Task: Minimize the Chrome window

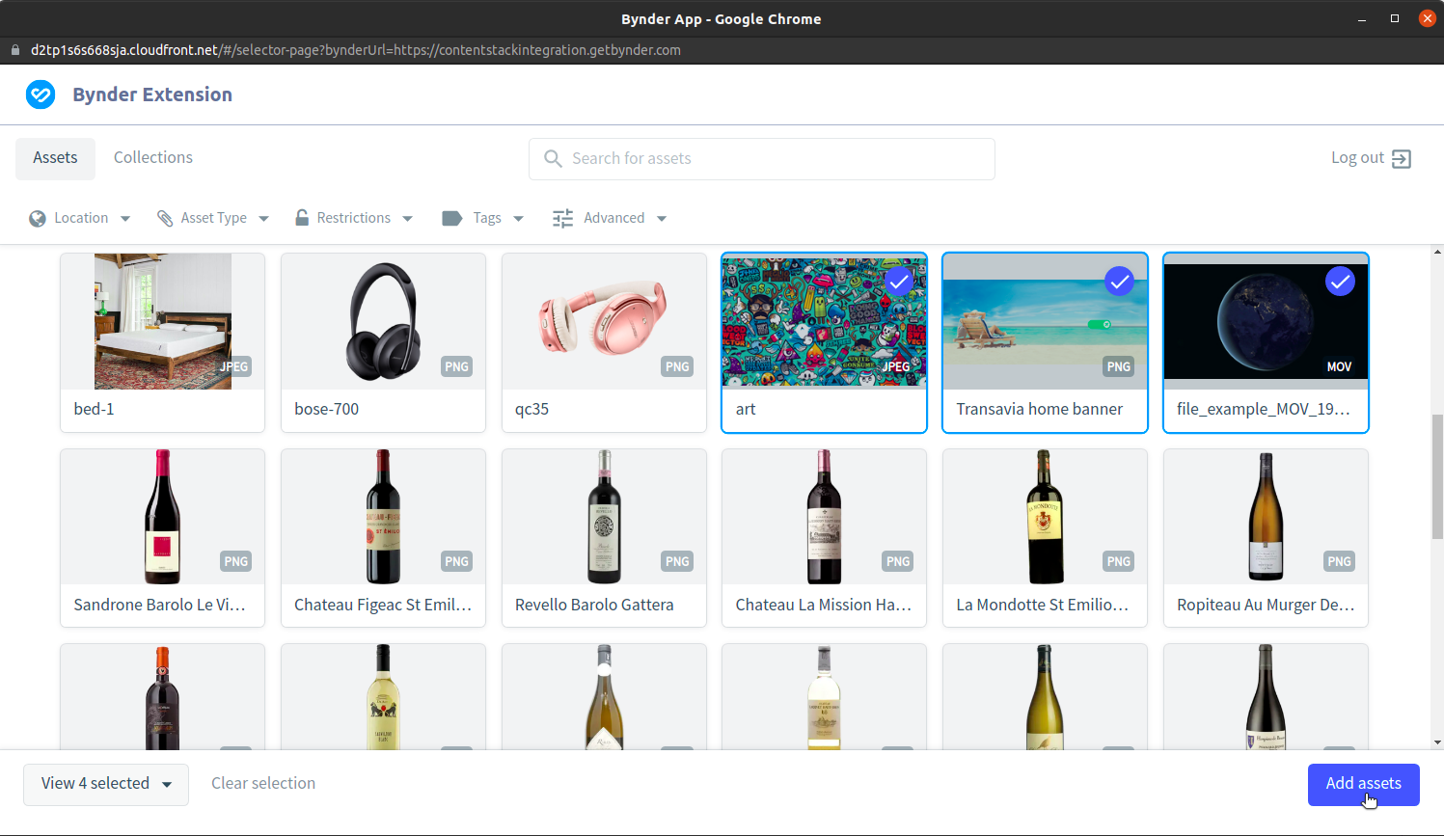Action: (1362, 19)
